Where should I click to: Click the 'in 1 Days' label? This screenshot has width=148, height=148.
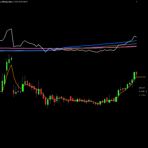[x=142, y=95]
